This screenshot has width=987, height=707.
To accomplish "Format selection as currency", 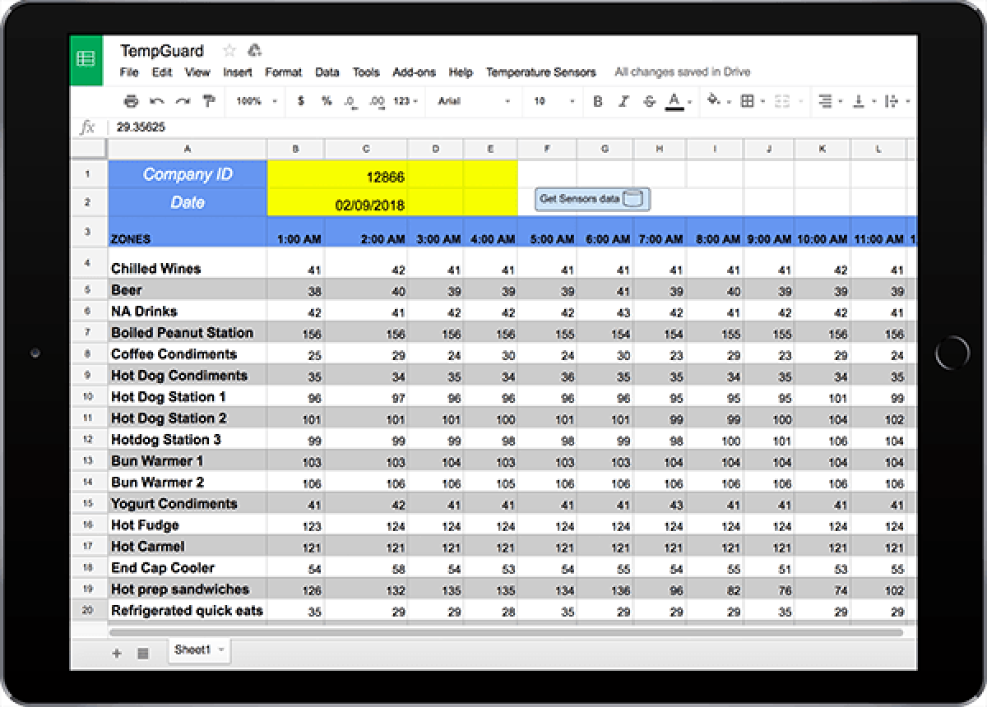I will [x=299, y=100].
